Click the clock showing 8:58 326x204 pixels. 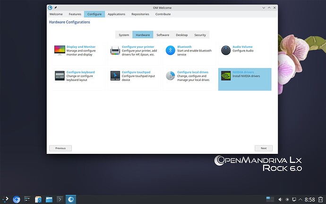(309, 199)
